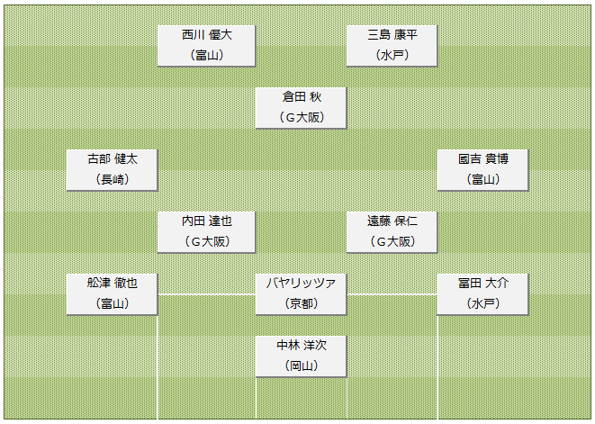595x424 pixels.
Task: Click the 遠藤 保仁 (G大阪) box
Action: pyautogui.click(x=392, y=232)
